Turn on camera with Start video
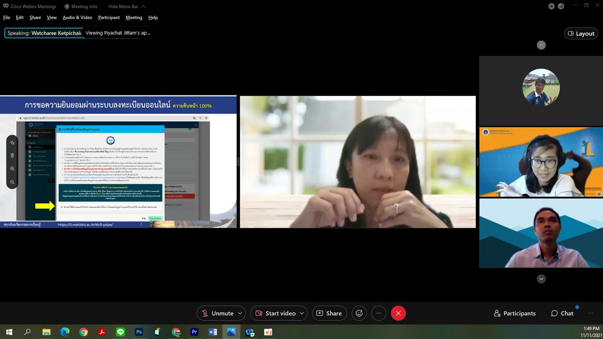Screen dimensions: 603x339 point(275,313)
